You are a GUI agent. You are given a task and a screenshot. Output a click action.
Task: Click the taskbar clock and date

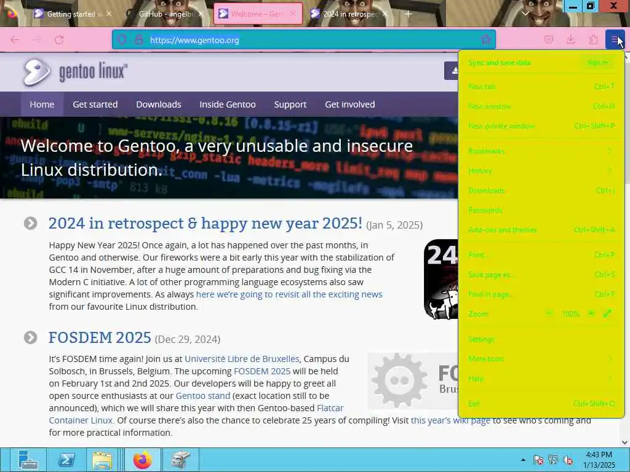tap(599, 460)
